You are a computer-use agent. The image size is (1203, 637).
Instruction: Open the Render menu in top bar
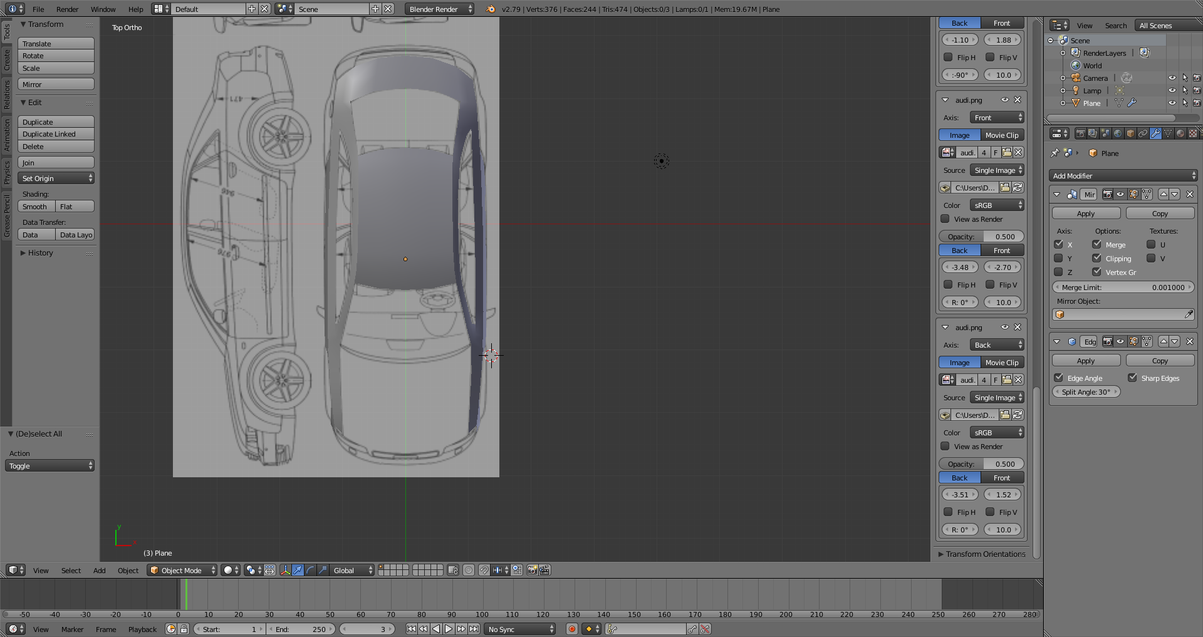(x=67, y=9)
